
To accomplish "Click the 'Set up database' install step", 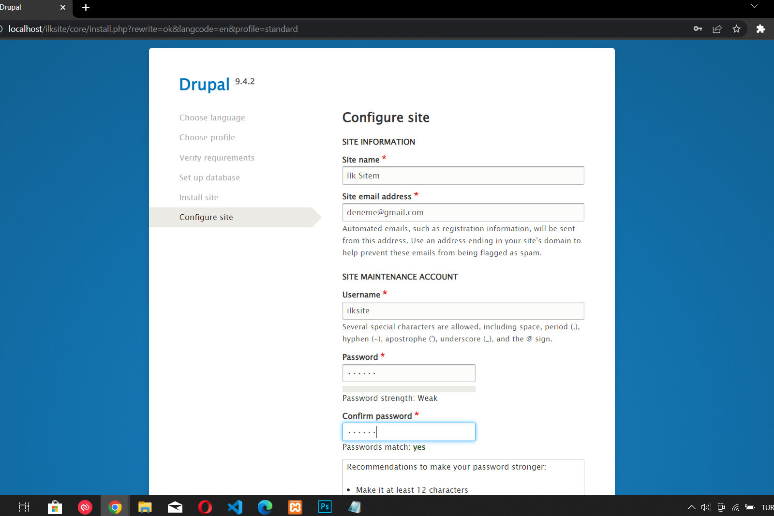I will 209,177.
